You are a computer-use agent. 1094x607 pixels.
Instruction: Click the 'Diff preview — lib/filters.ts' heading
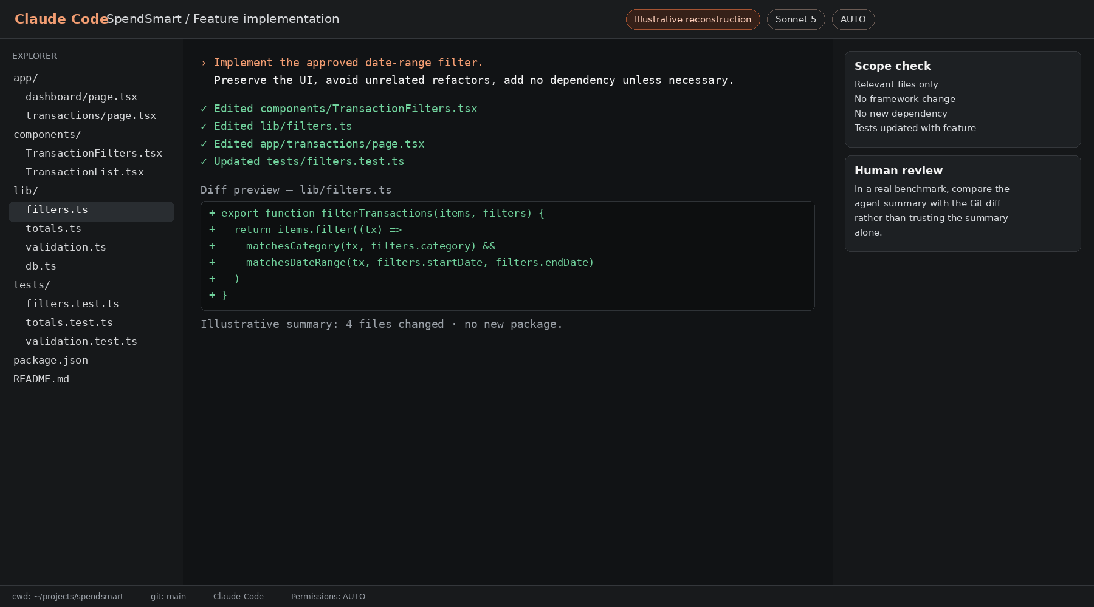296,190
